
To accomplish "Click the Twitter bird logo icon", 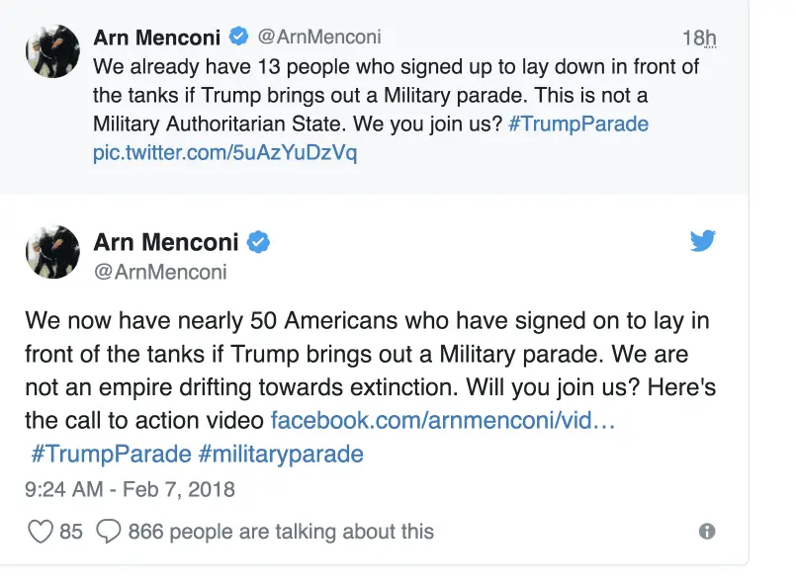I will click(703, 240).
